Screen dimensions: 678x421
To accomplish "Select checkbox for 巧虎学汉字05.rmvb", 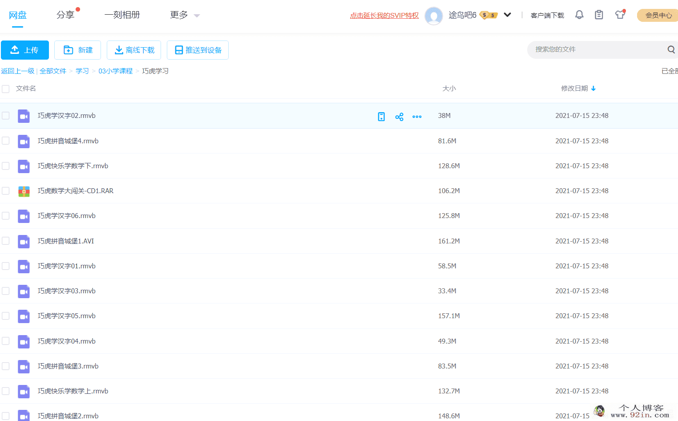I will click(x=6, y=316).
